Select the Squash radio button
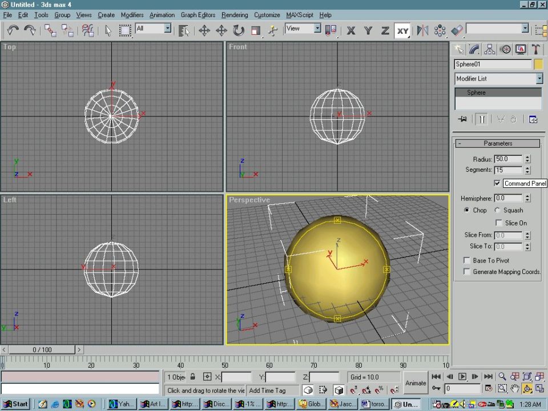 [x=497, y=210]
